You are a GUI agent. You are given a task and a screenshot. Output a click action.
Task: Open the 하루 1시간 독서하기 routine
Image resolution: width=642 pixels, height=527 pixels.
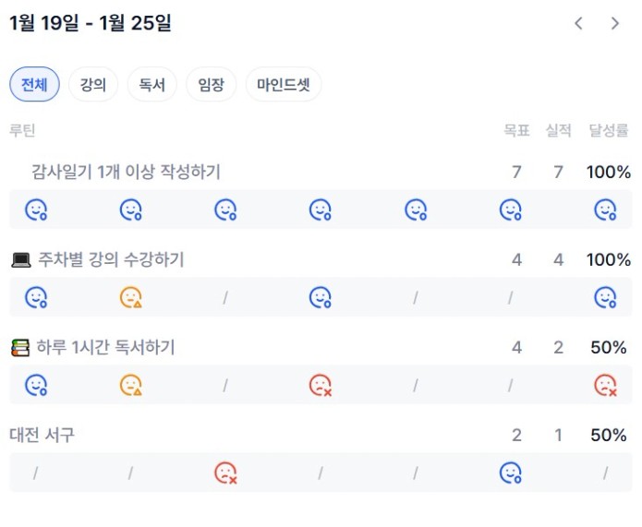[105, 347]
